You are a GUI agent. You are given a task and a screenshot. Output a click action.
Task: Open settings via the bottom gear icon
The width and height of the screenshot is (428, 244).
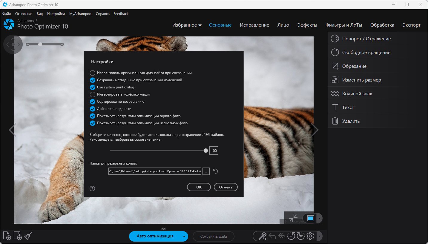click(310, 236)
